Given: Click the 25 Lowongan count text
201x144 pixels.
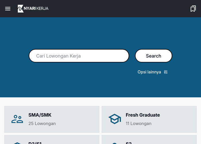Looking at the screenshot, I should [x=42, y=124].
